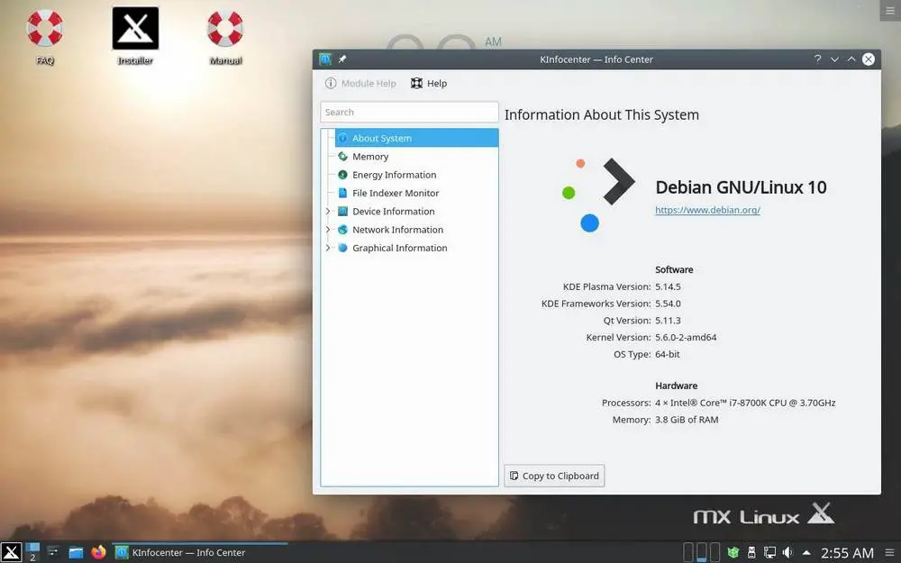Click the 2:55 AM clock
The width and height of the screenshot is (901, 563).
(x=847, y=553)
